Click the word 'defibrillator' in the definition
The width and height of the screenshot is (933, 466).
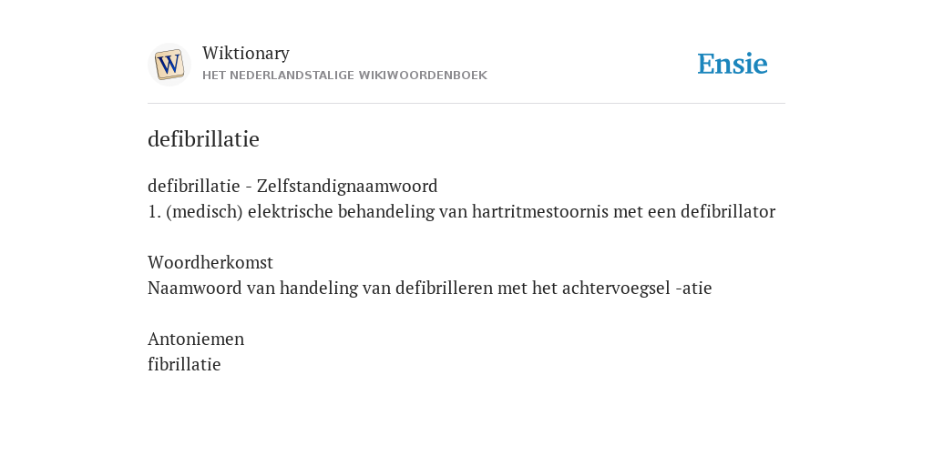click(728, 211)
